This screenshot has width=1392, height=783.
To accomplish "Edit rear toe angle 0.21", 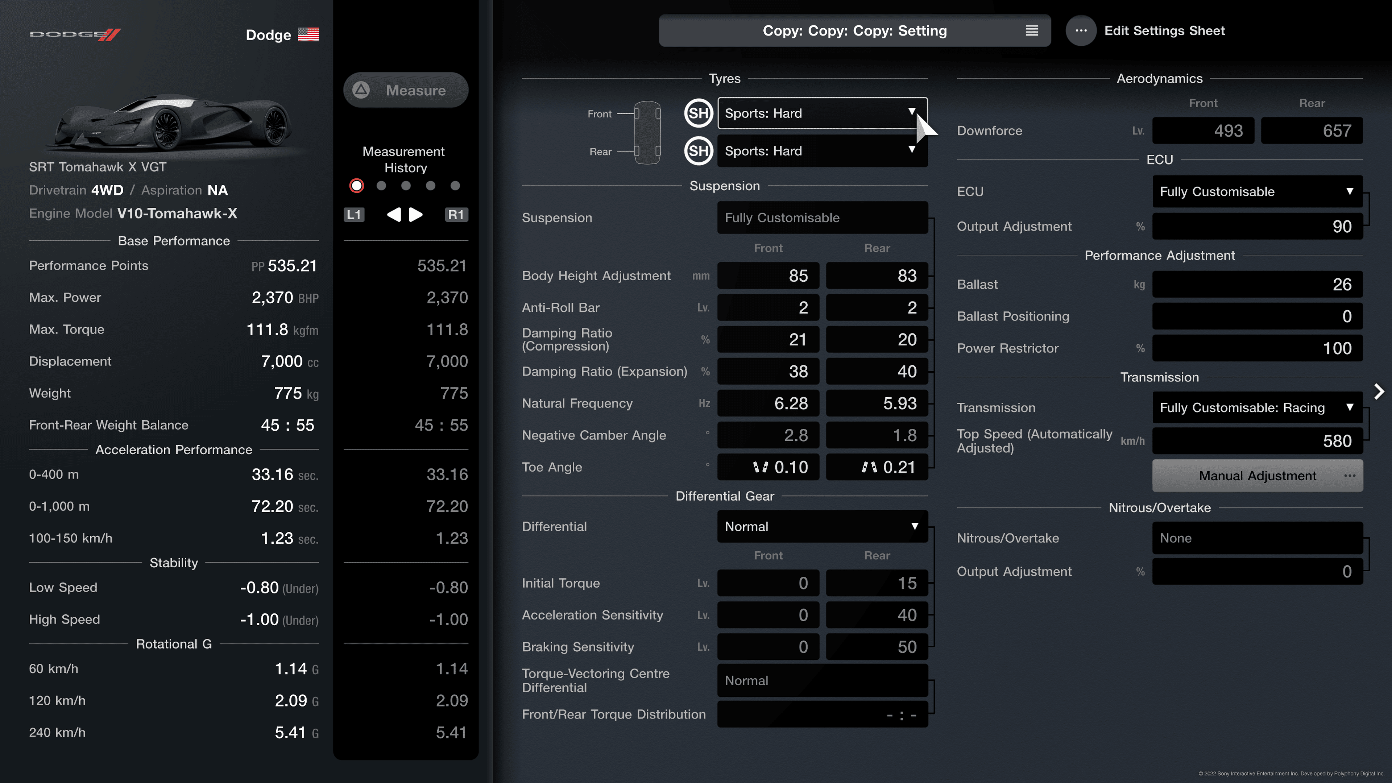I will [x=877, y=467].
